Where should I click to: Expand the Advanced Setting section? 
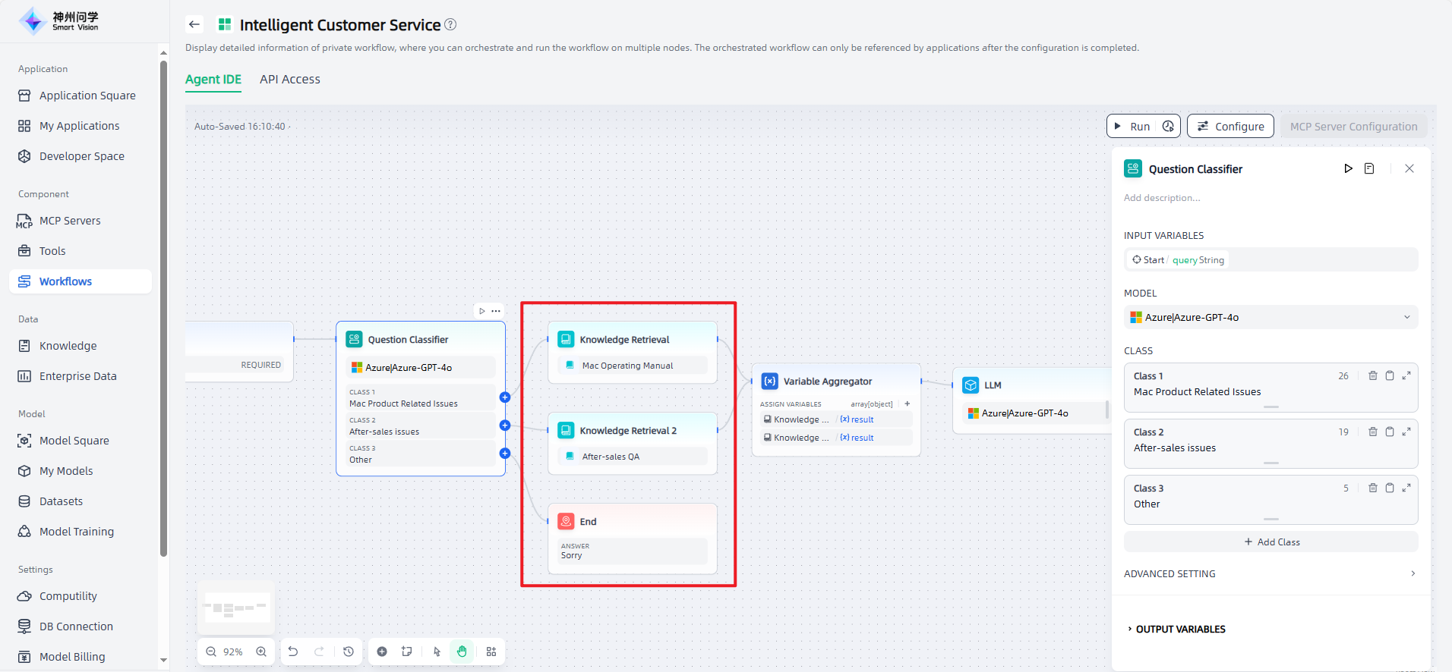click(1270, 573)
